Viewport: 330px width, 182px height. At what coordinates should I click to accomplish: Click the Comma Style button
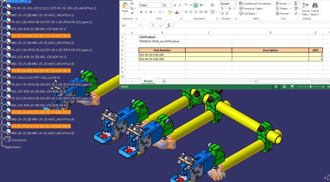[x=234, y=9]
